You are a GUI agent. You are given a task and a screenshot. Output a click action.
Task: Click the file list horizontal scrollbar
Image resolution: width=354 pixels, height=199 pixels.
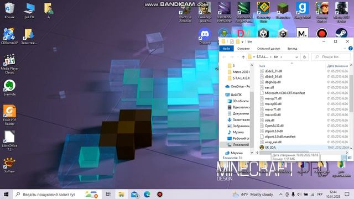coord(284,153)
